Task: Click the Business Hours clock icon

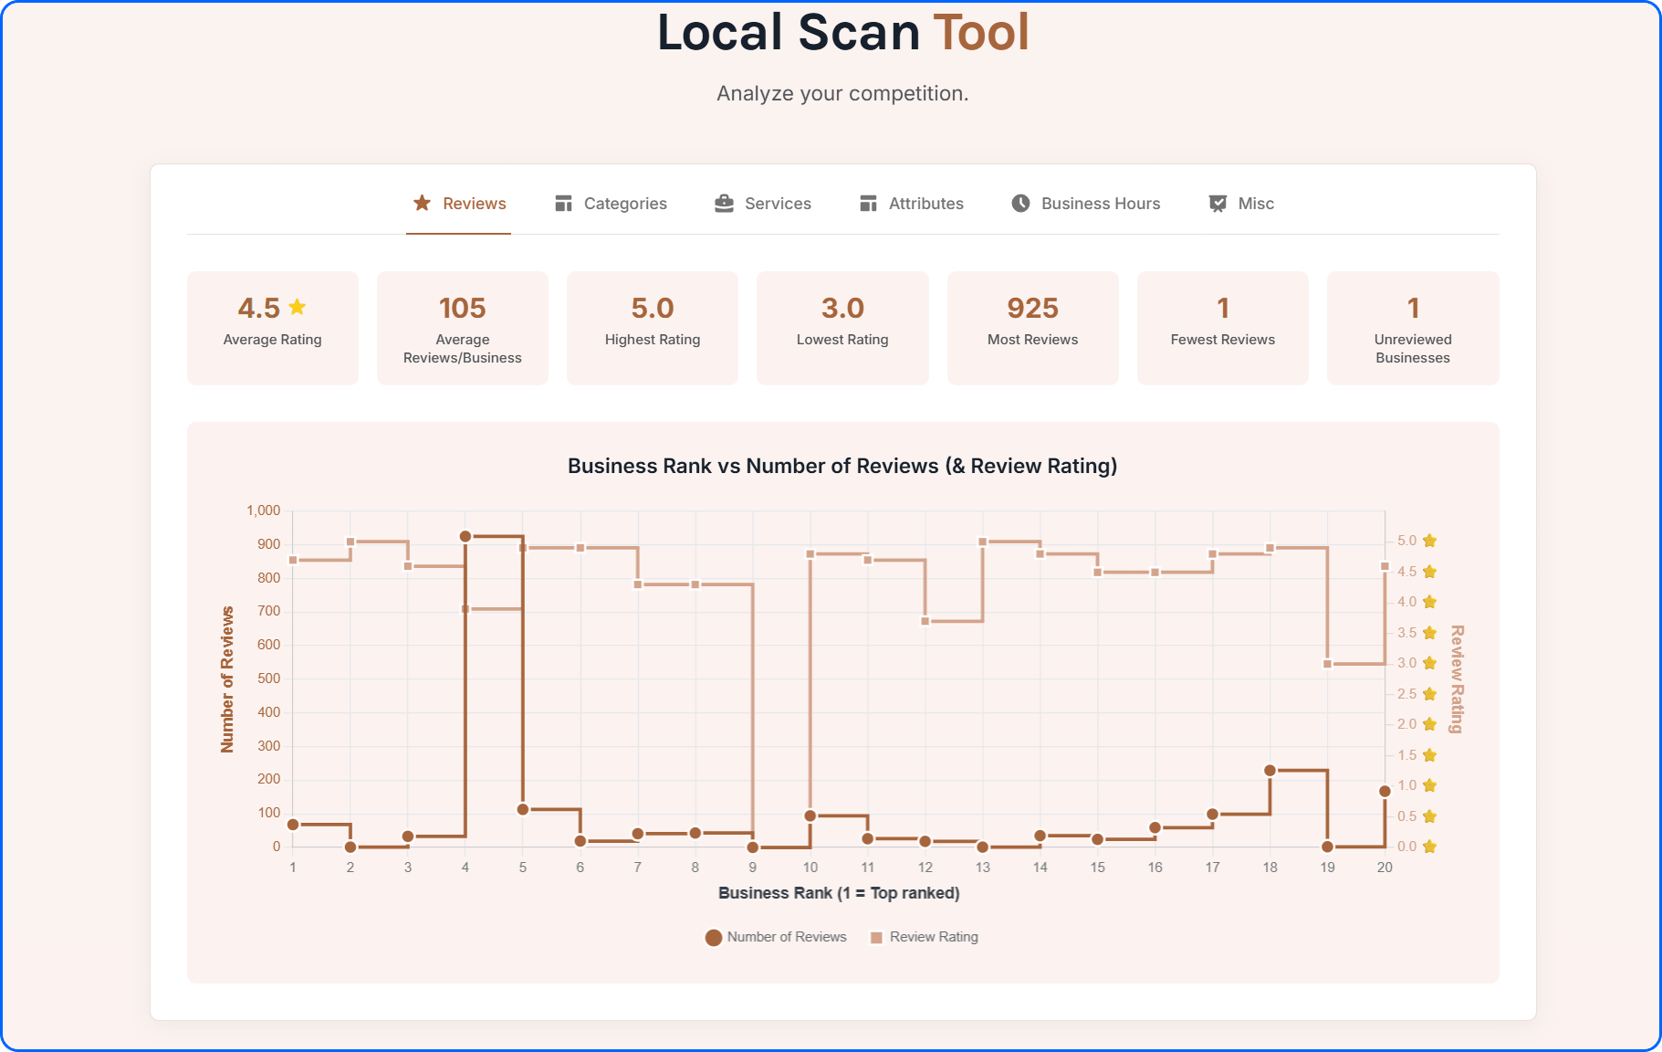Action: tap(1020, 204)
